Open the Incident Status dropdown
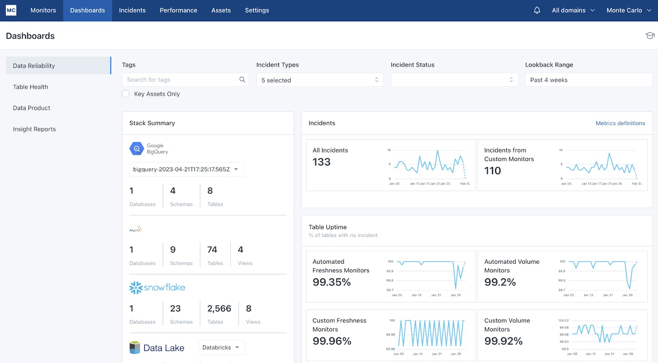The height and width of the screenshot is (363, 658). [454, 80]
